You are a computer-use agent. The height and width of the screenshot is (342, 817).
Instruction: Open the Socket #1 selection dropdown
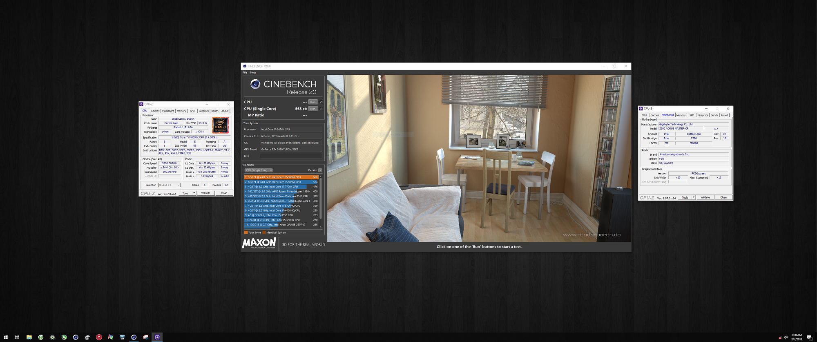170,185
